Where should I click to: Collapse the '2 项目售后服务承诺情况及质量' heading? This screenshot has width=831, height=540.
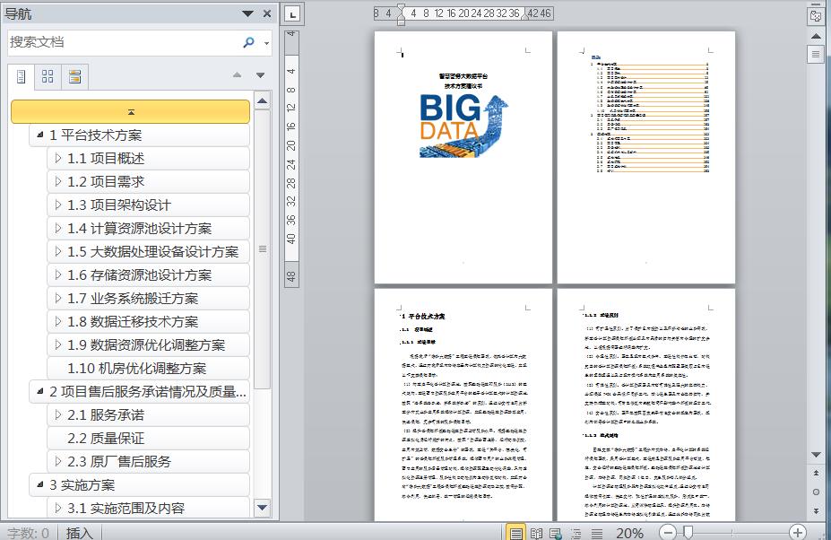pyautogui.click(x=39, y=391)
